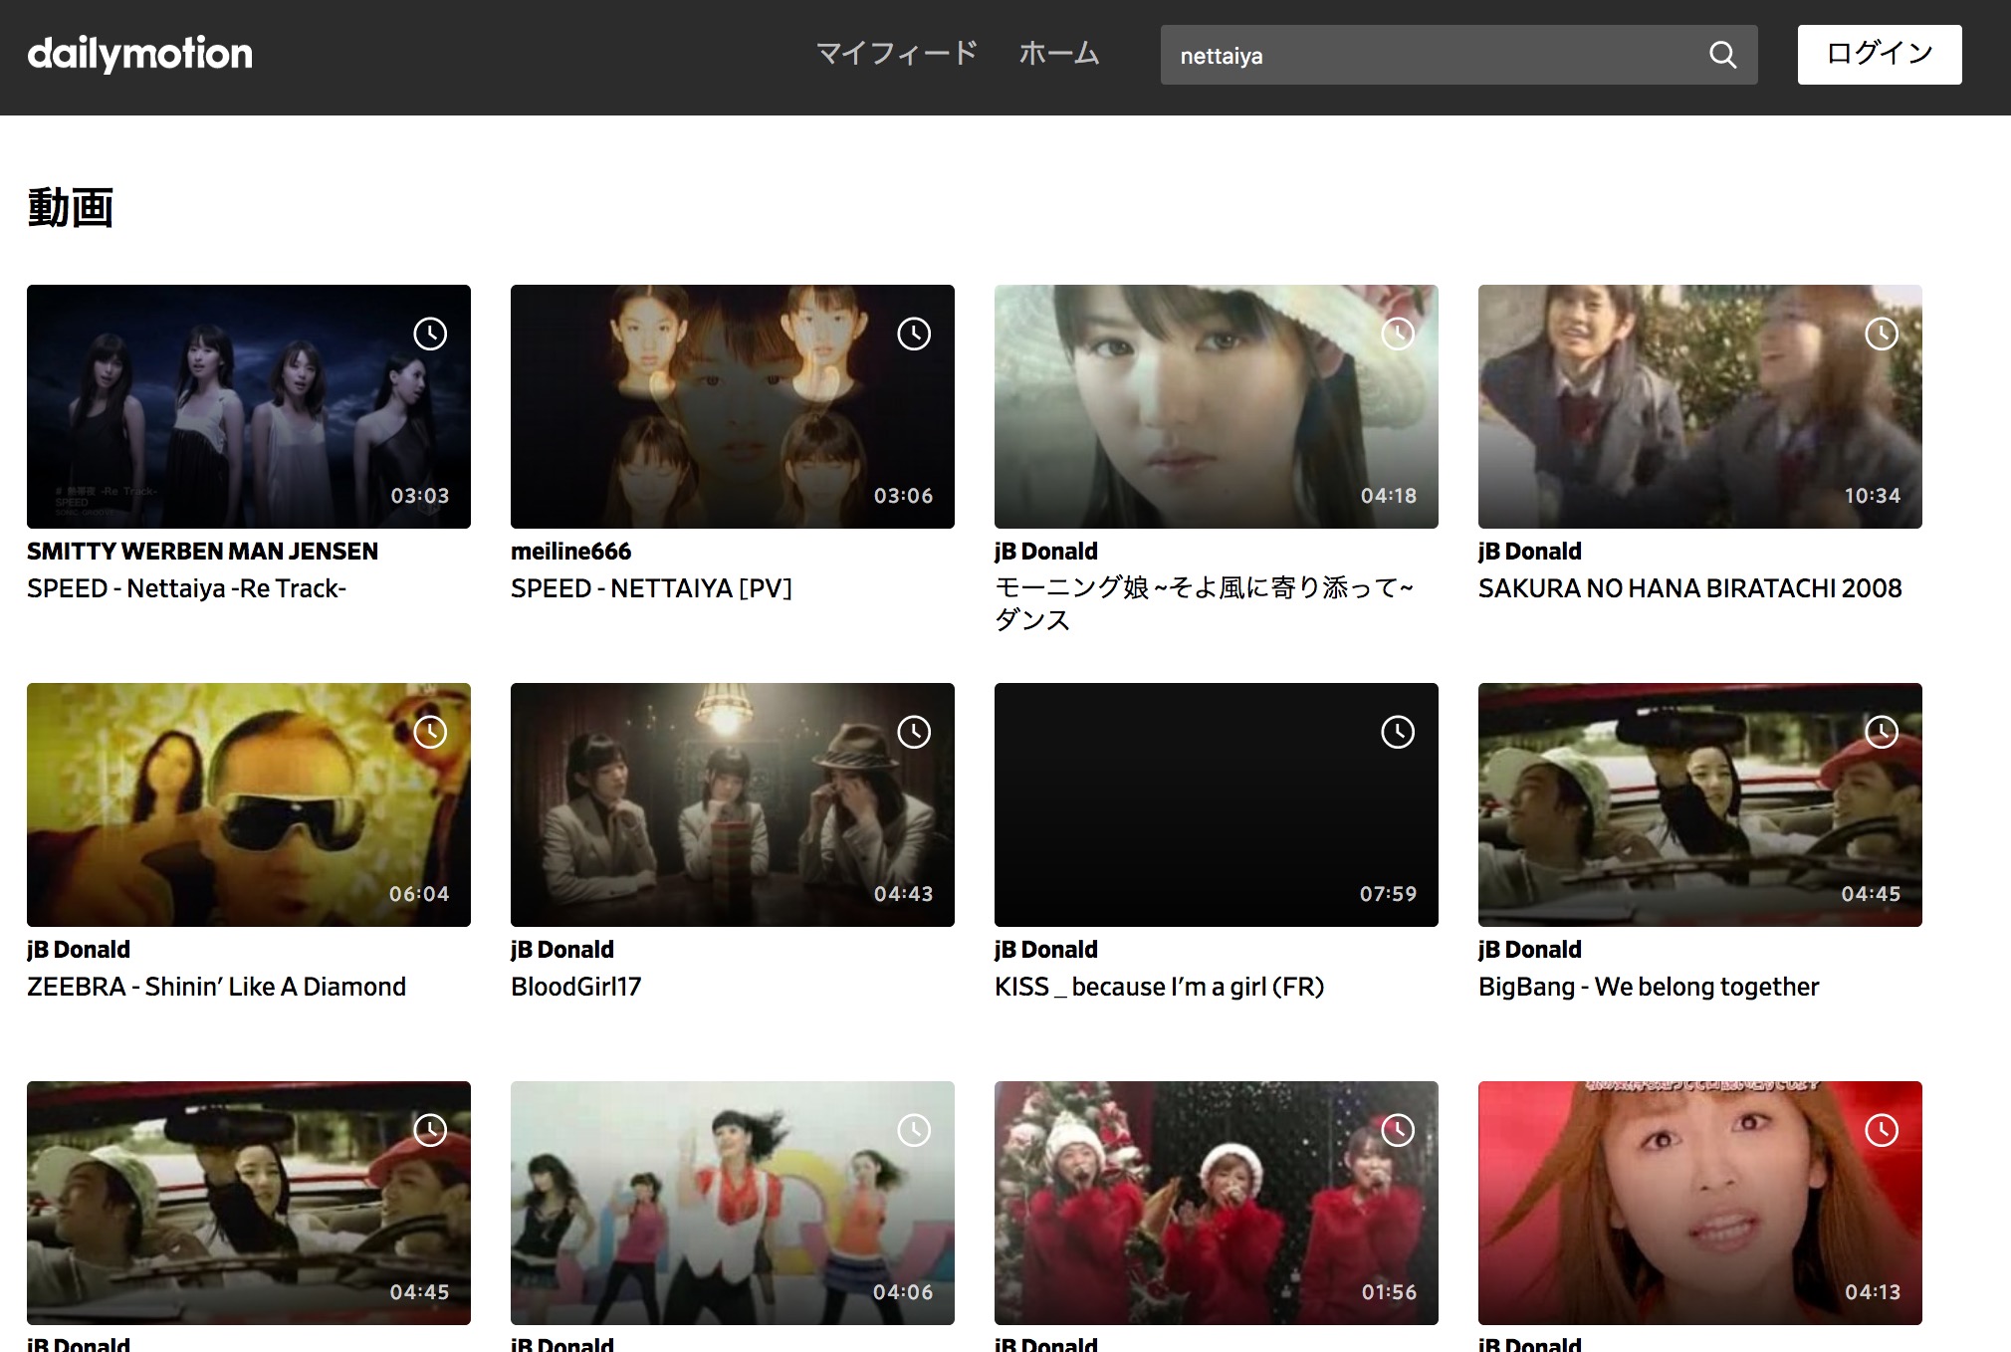The height and width of the screenshot is (1352, 2011).
Task: Click watch later clock on bottom-row 04:45 thumbnail
Action: 430,1130
